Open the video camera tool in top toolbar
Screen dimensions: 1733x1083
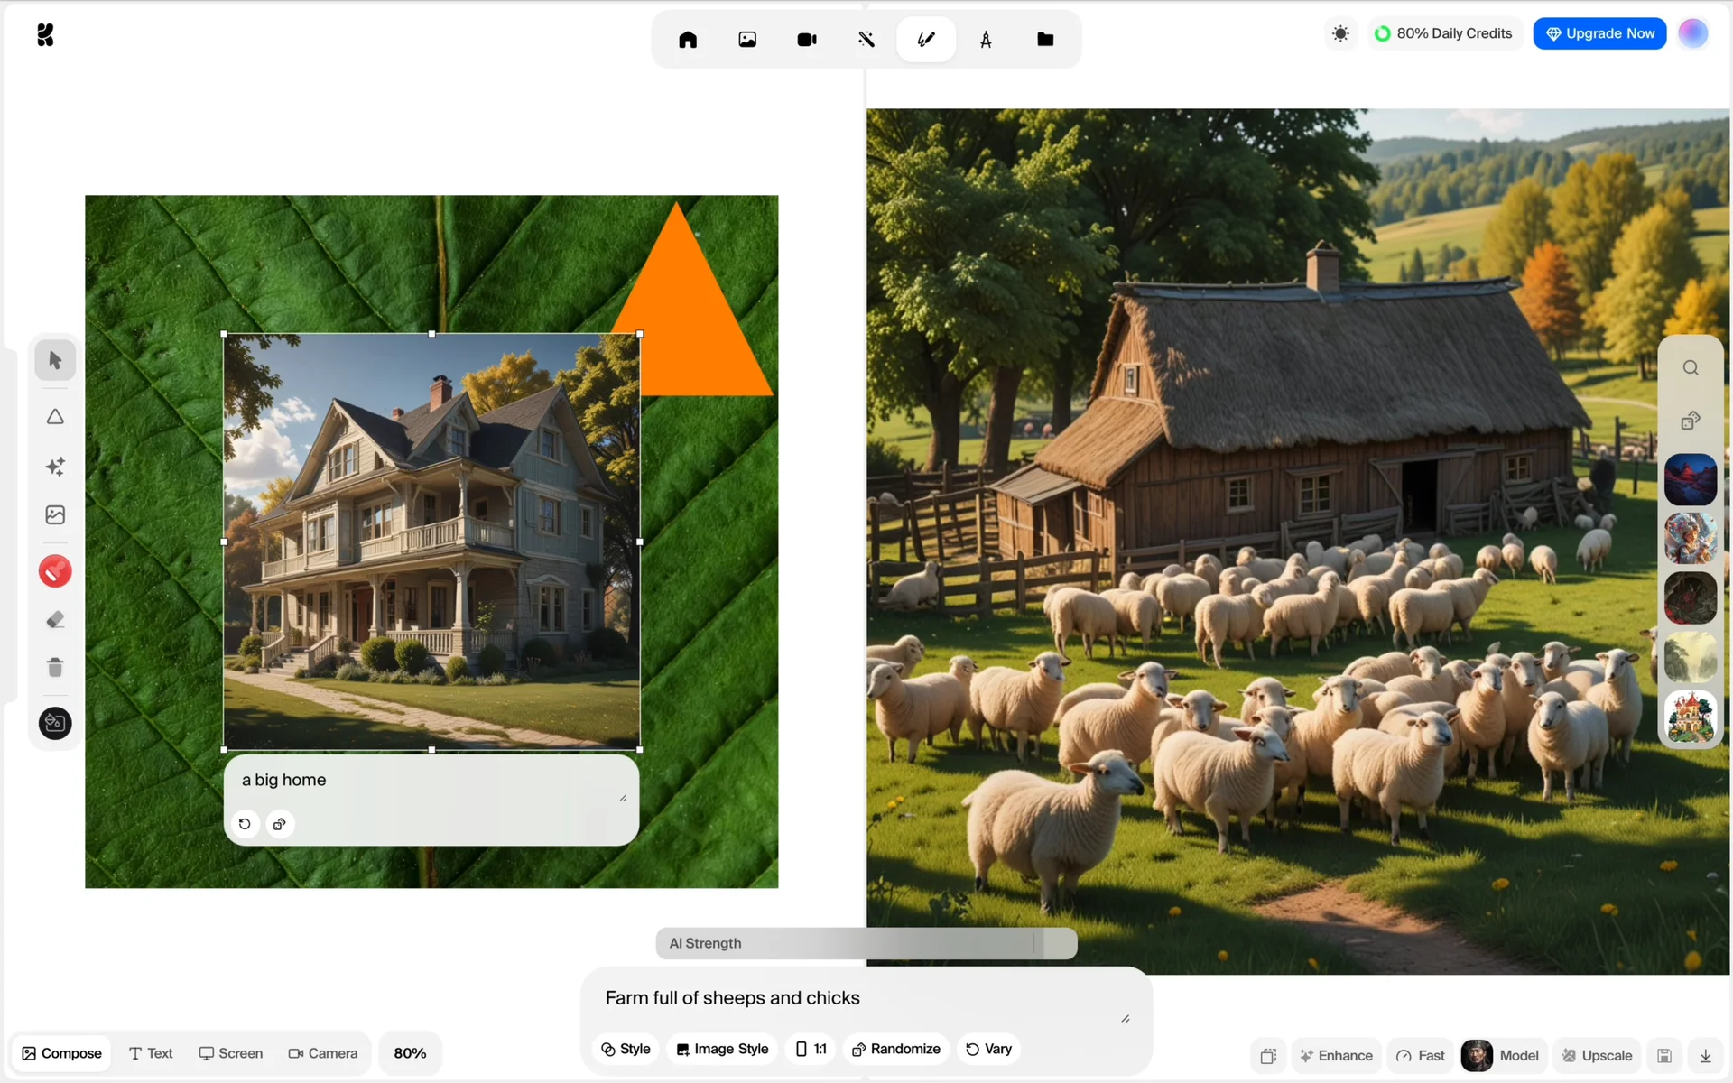tap(807, 40)
